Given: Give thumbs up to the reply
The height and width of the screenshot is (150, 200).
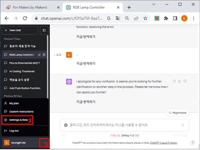Looking at the screenshot, I should click(x=180, y=81).
